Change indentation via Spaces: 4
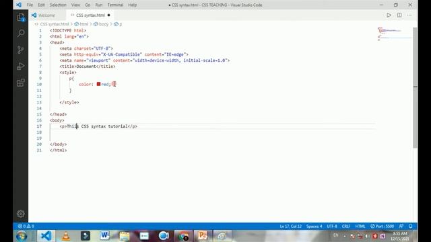 coord(314,226)
